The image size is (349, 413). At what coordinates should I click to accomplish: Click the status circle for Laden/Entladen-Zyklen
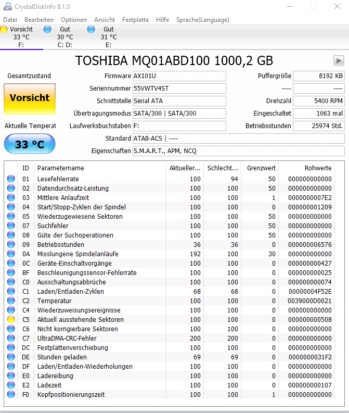coord(11,291)
